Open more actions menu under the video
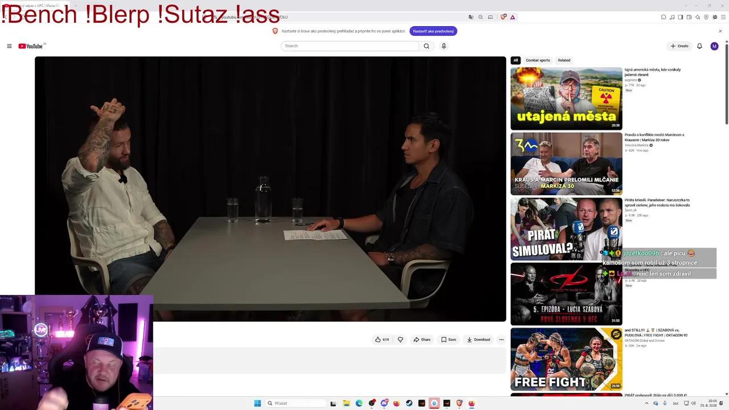 [x=501, y=339]
